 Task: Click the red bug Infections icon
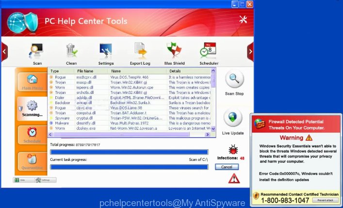point(233,150)
